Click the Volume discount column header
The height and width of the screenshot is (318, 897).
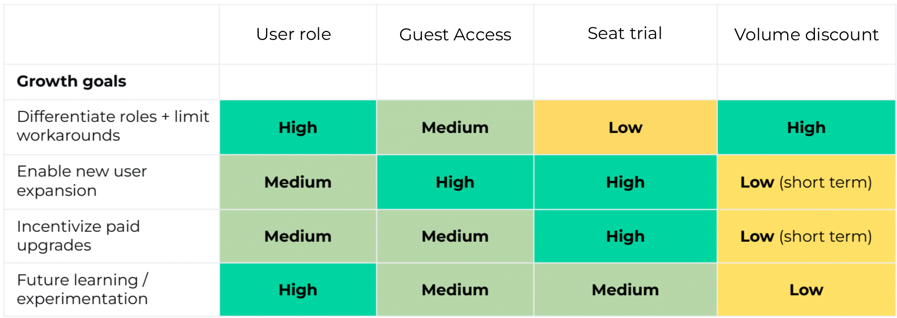tap(806, 35)
